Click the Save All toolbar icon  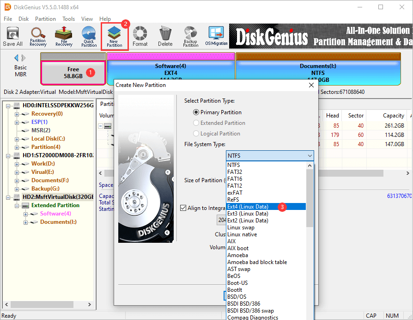12,37
